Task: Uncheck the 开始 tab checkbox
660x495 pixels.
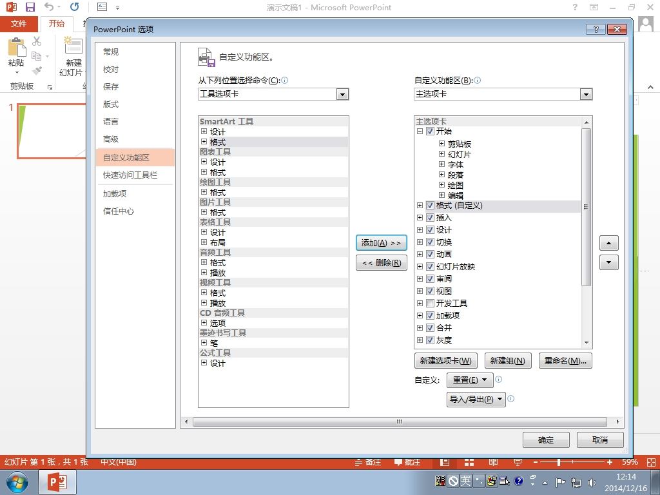Action: (x=430, y=131)
